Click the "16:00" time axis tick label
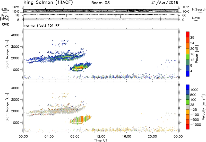This screenshot has width=206, height=142. (x=126, y=137)
